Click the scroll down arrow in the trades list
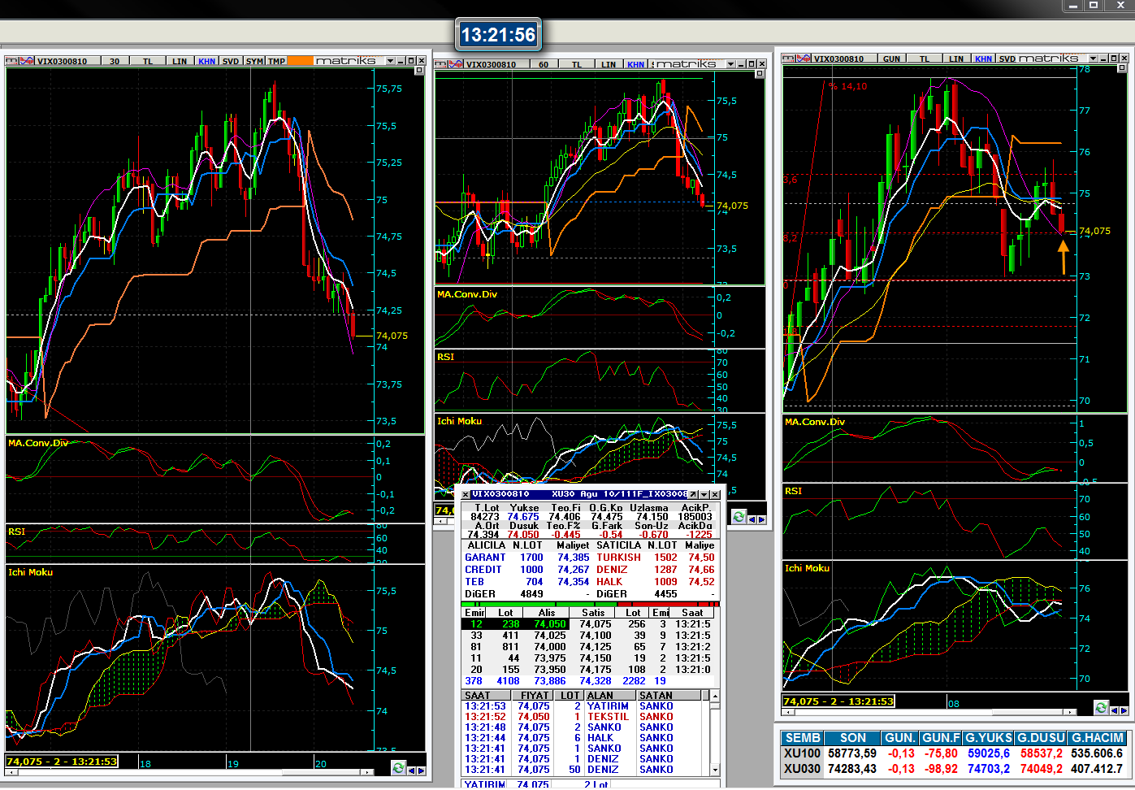Screen dimensions: 1135x790 [715, 769]
